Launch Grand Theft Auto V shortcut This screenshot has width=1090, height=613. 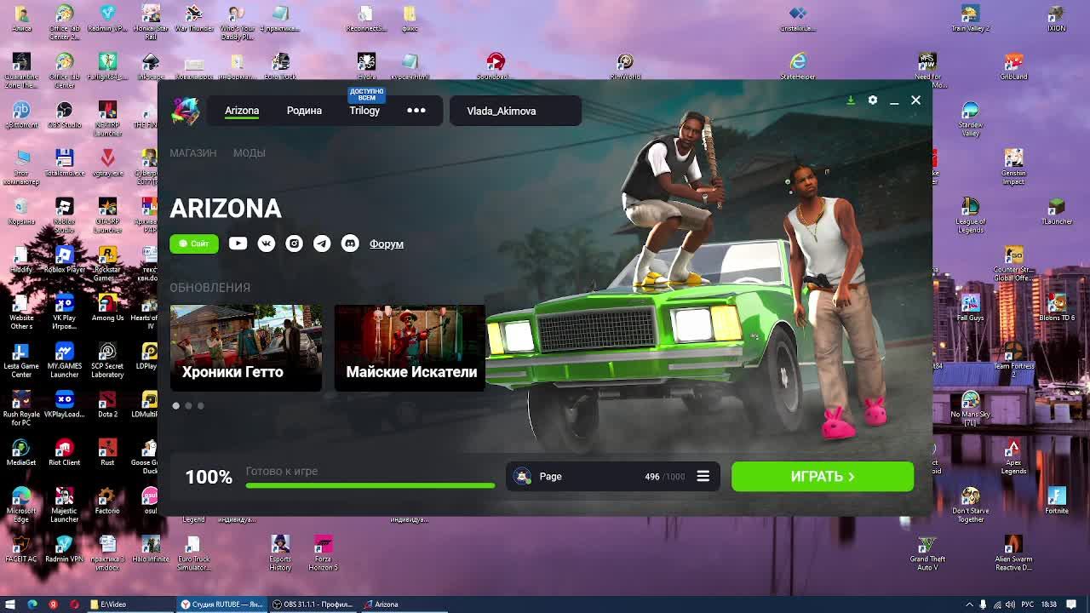[x=927, y=553]
